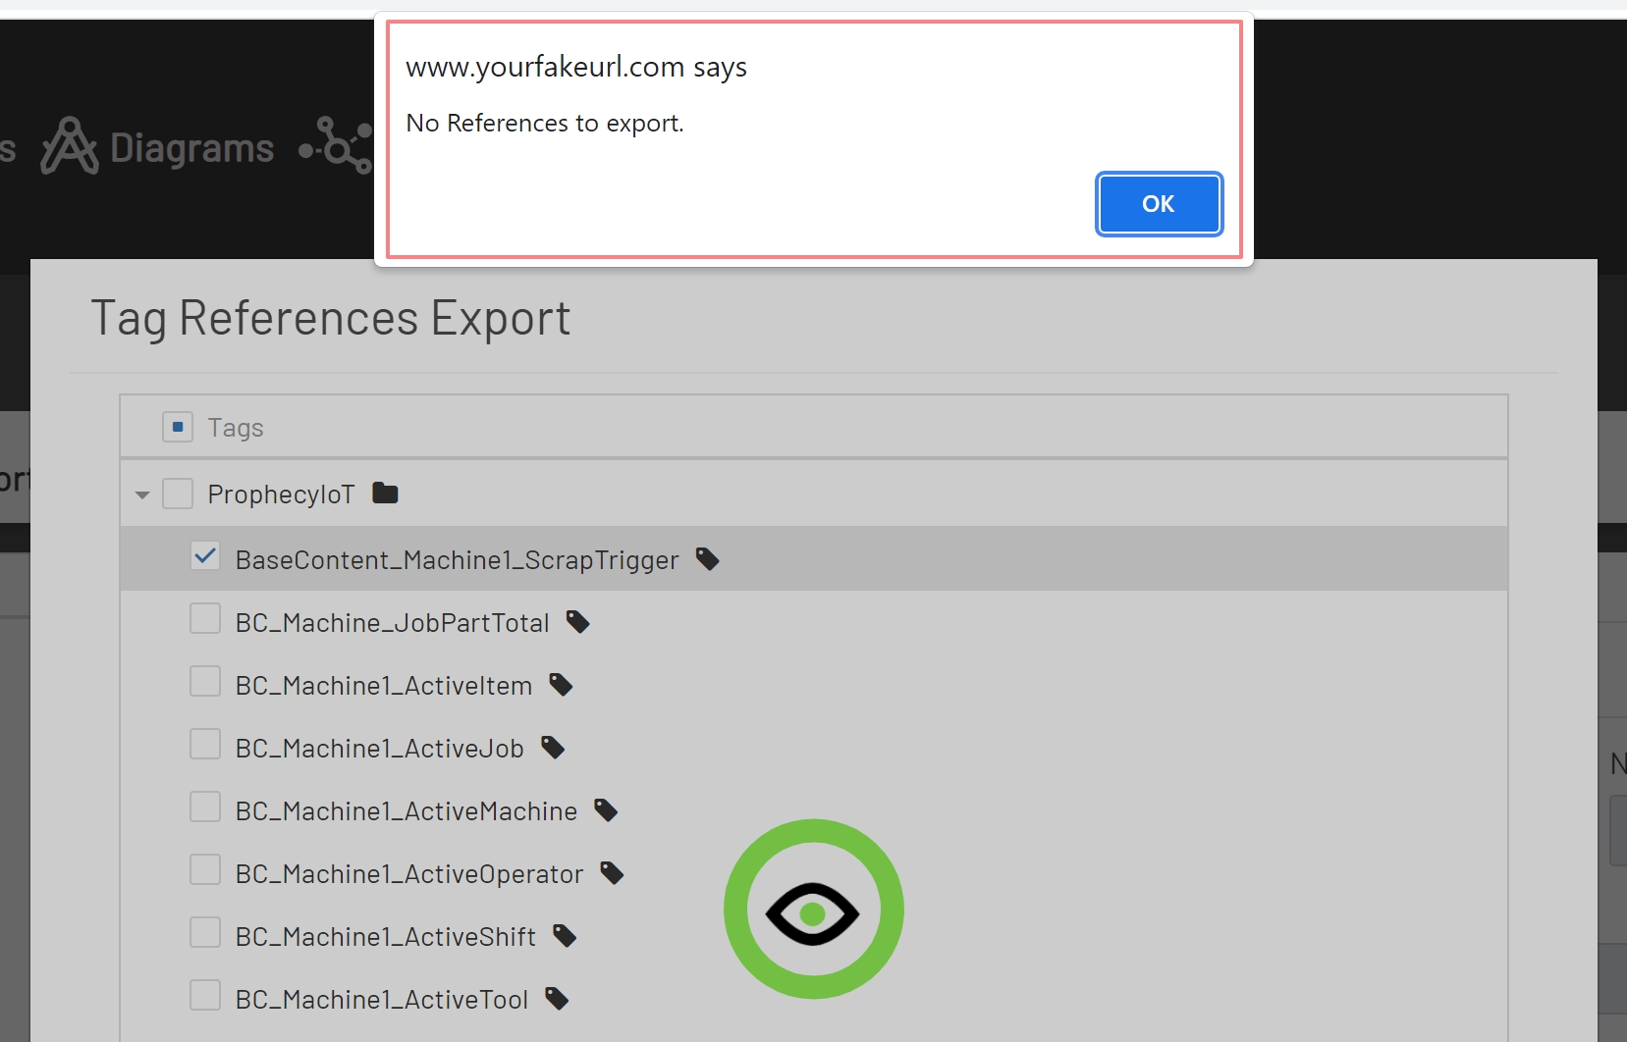
Task: Click tag icon beside BC_Machine1_ActiveJob
Action: point(553,748)
